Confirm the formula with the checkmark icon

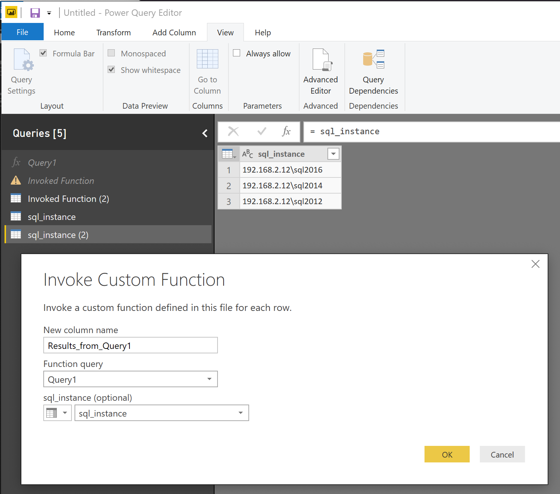pyautogui.click(x=262, y=131)
